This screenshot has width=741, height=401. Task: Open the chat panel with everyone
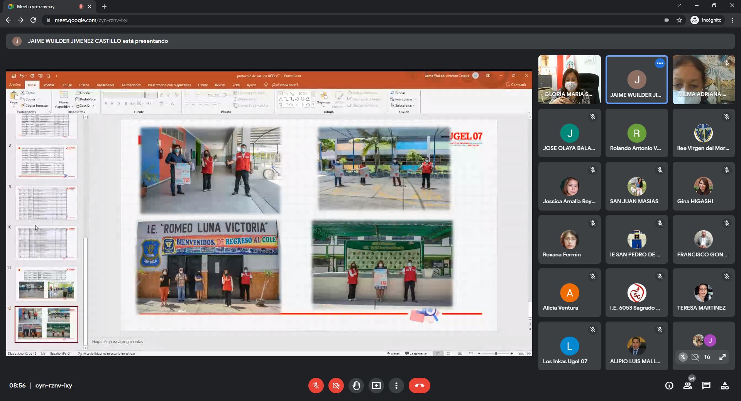point(706,386)
